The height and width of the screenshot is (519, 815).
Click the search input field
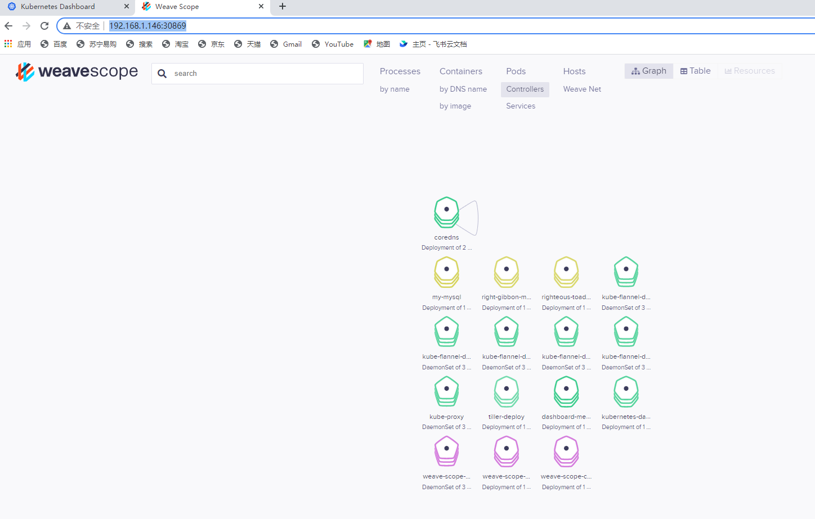pyautogui.click(x=257, y=74)
